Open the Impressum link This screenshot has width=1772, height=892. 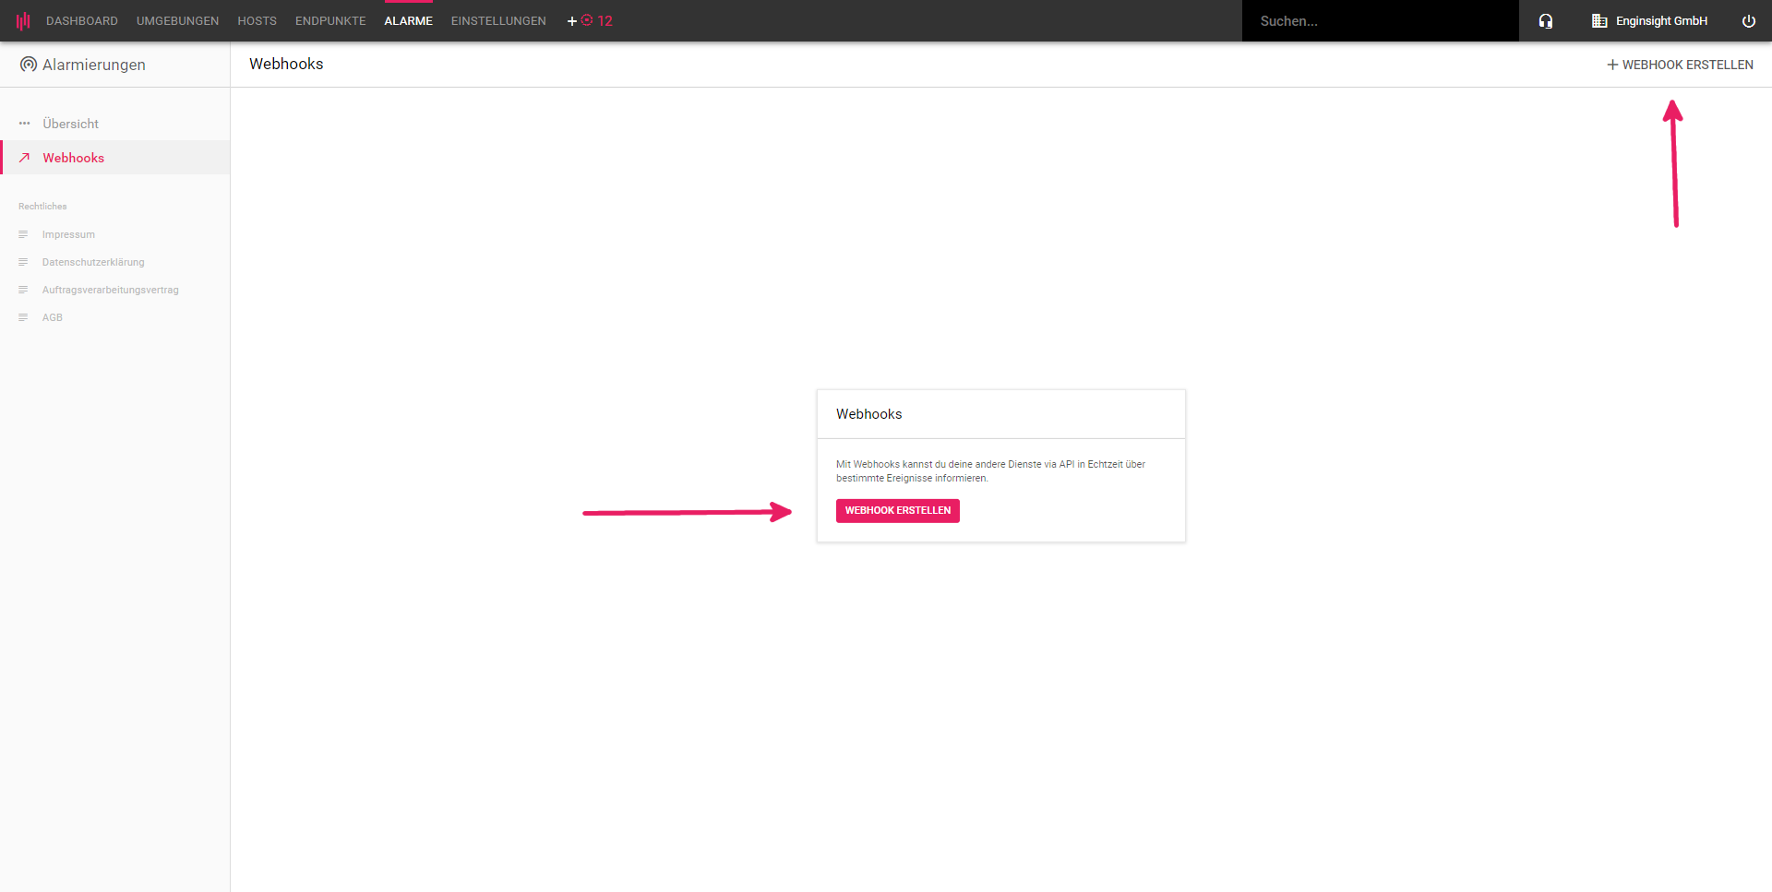click(68, 234)
